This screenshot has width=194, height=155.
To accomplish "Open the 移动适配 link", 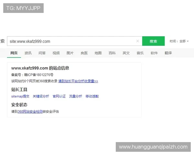I will [92, 96].
